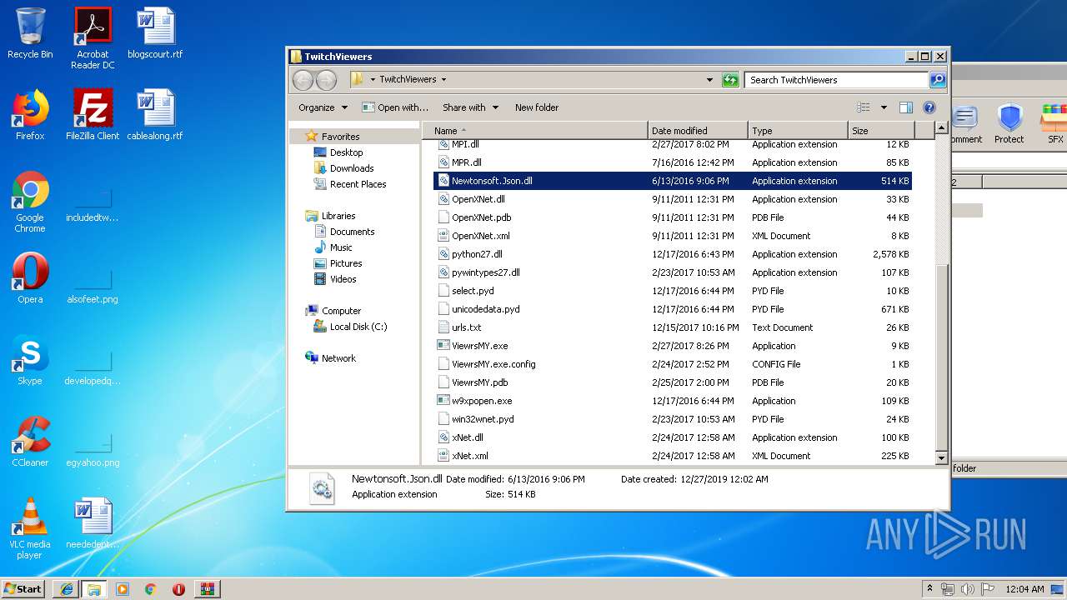
Task: Refresh the TwitchViewers folder view
Action: 730,80
